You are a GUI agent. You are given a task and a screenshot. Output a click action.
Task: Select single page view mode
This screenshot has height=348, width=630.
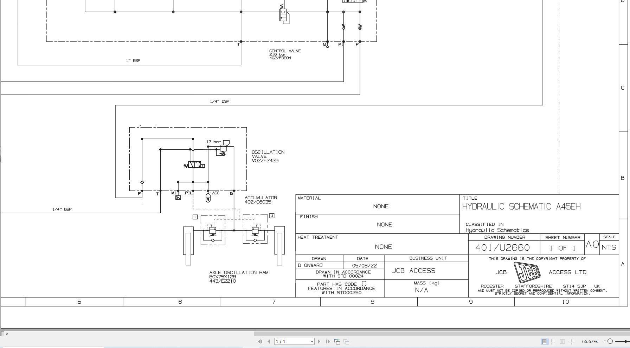pos(544,341)
